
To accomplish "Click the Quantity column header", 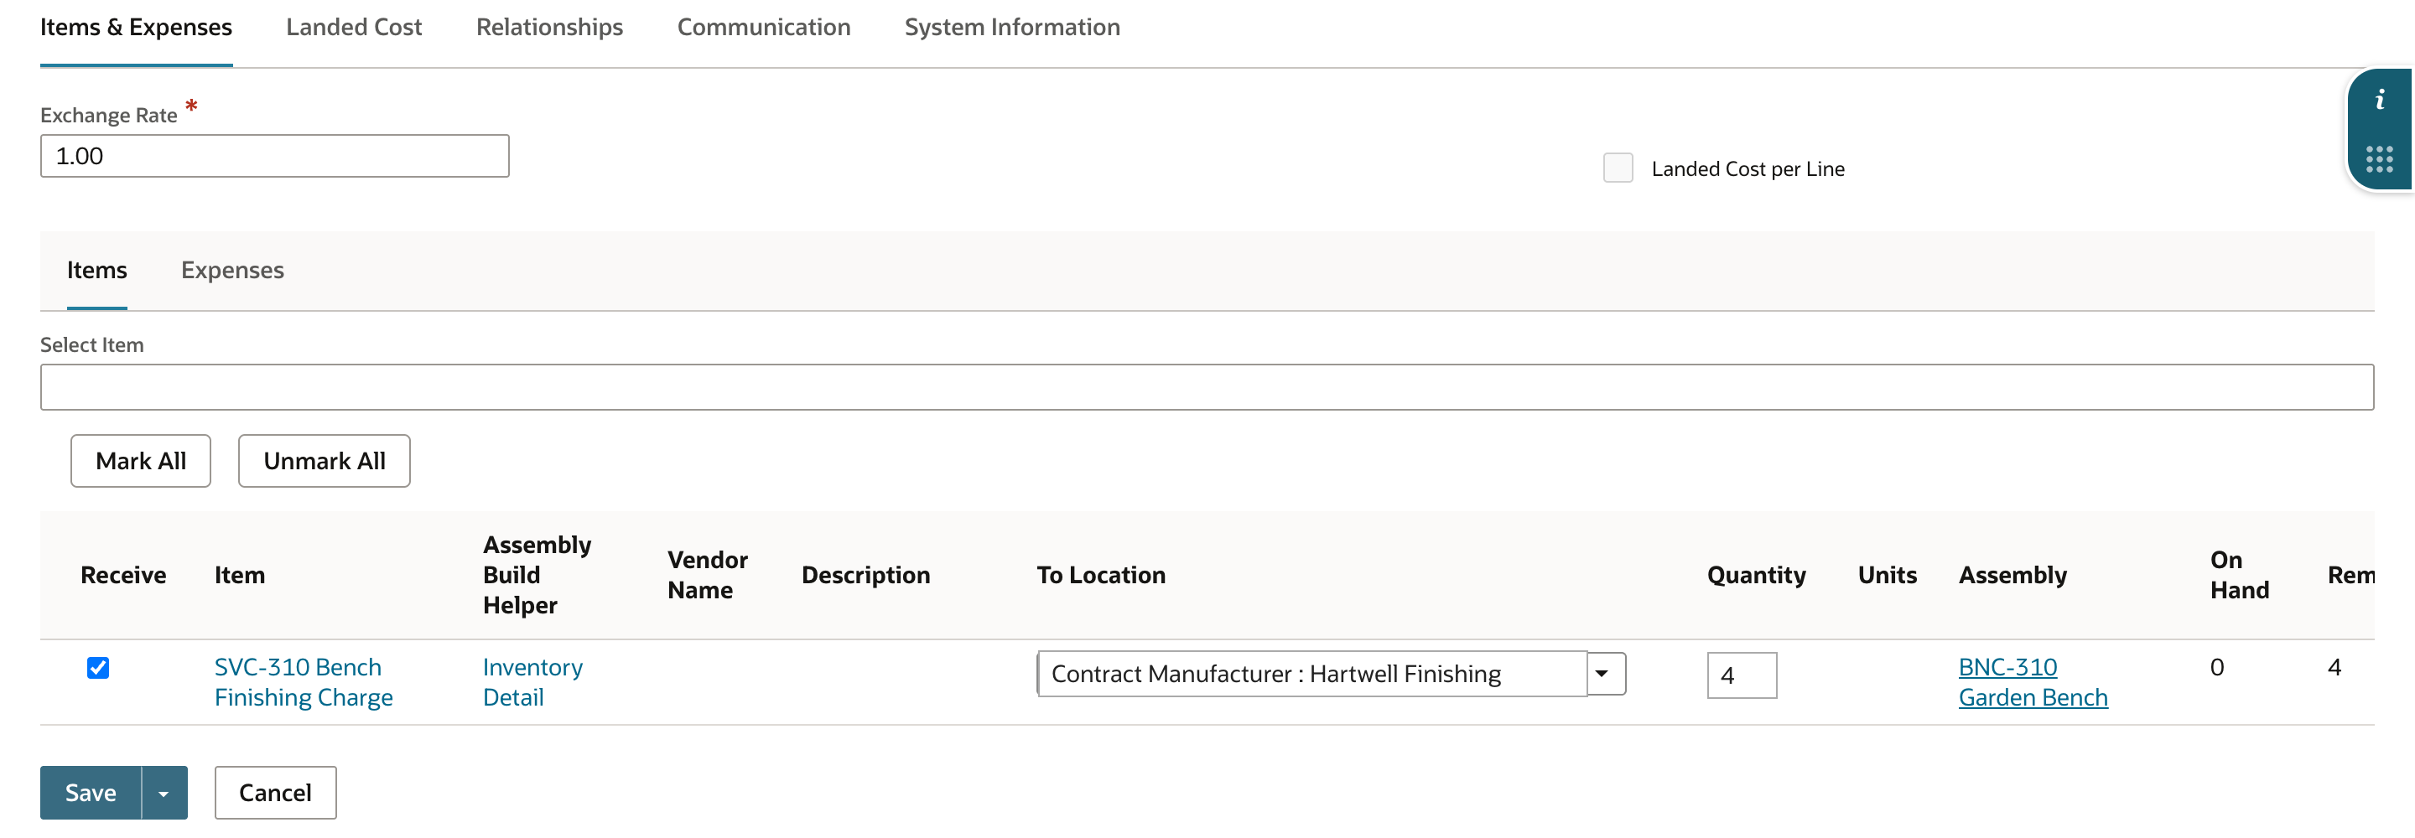I will coord(1756,576).
